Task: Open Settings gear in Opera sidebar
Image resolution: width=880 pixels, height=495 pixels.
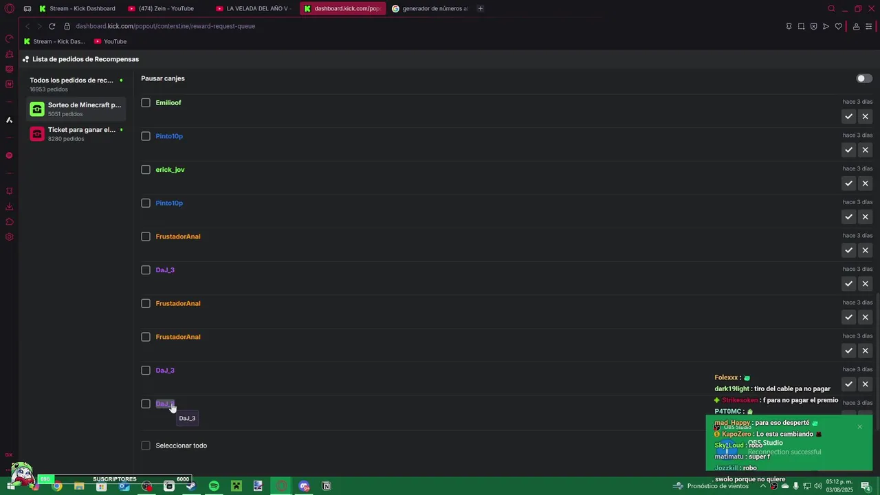Action: click(x=9, y=236)
